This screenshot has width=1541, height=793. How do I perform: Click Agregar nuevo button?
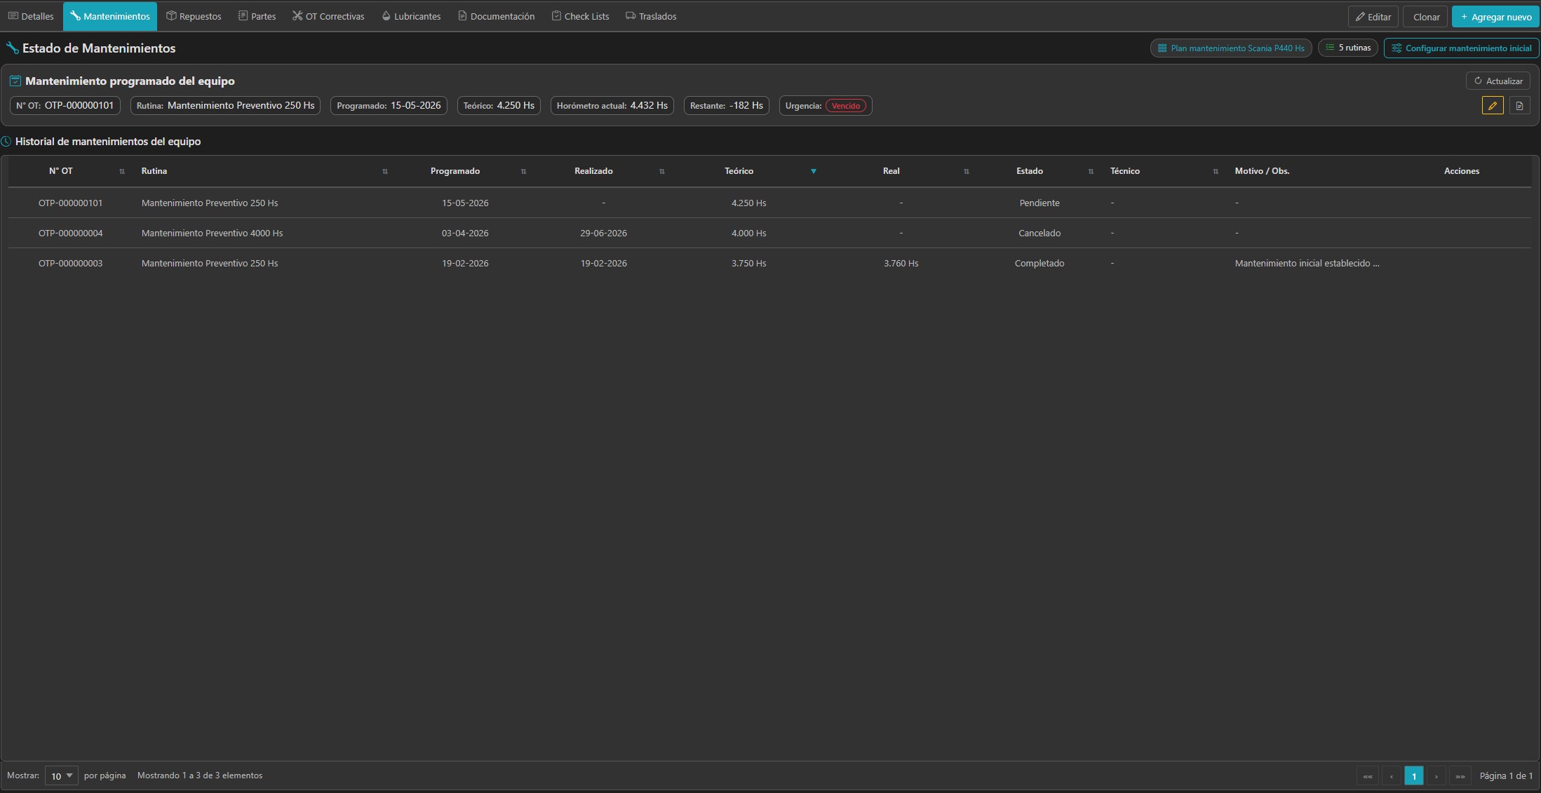1495,17
